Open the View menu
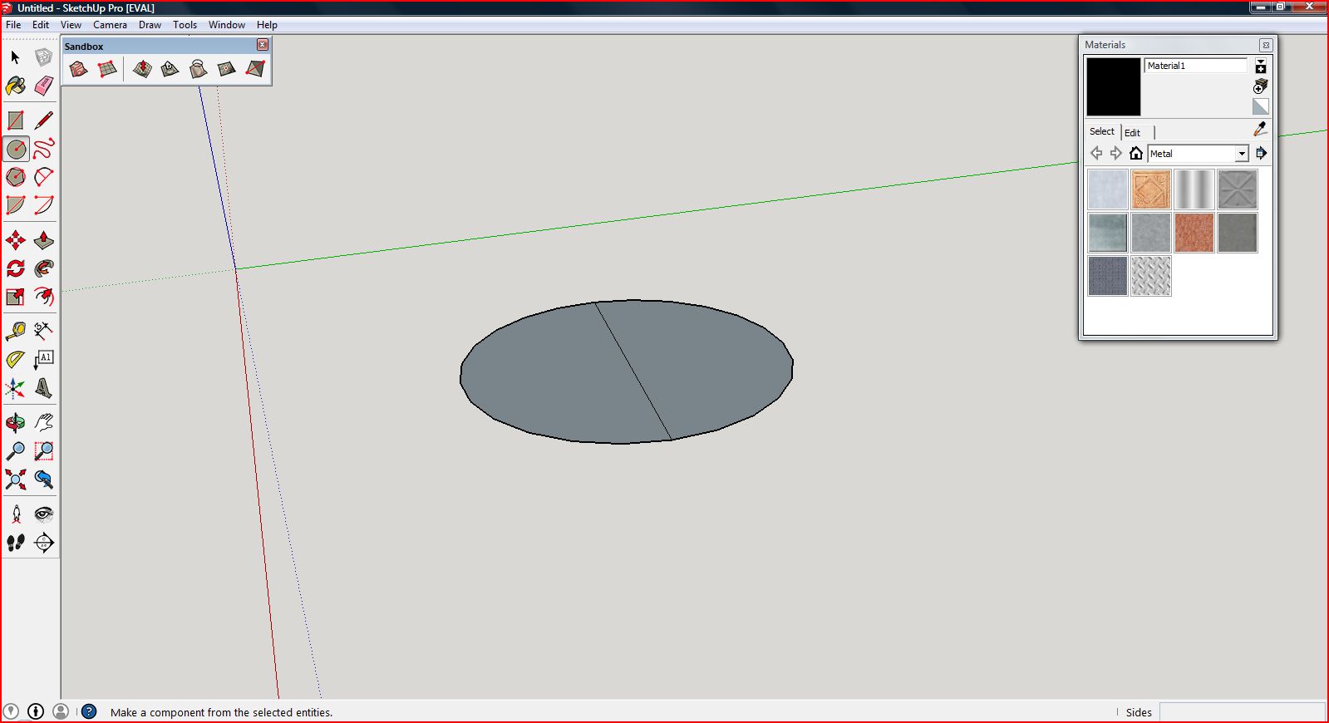 71,25
